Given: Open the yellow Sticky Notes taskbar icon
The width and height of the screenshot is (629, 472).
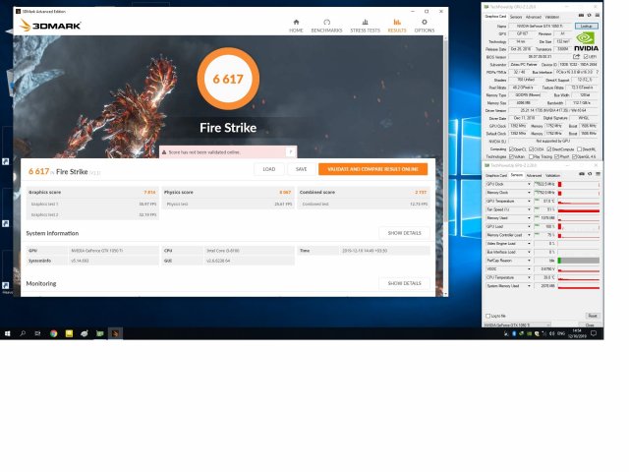Looking at the screenshot, I should [x=69, y=333].
